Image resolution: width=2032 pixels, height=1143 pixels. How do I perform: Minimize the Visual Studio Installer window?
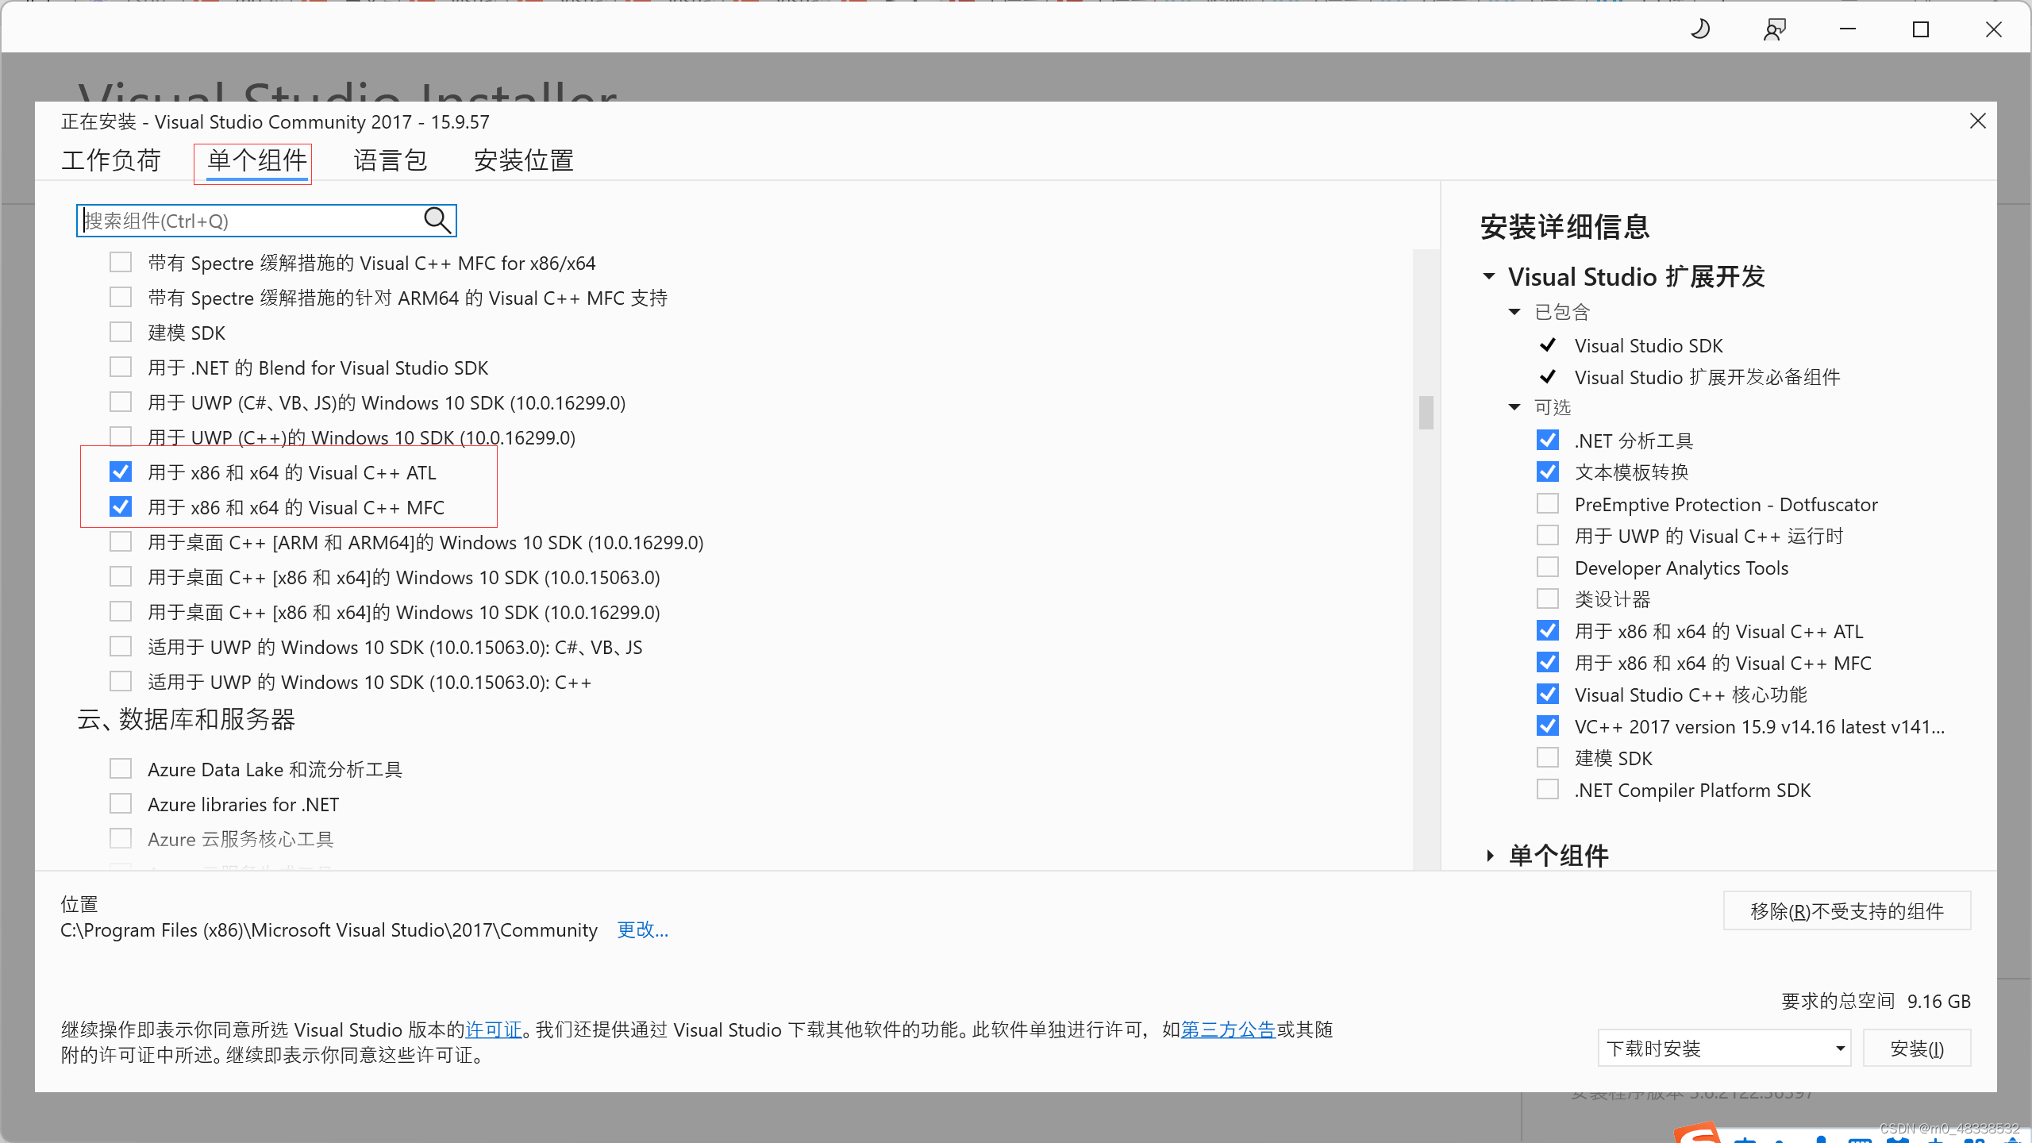click(x=1848, y=30)
